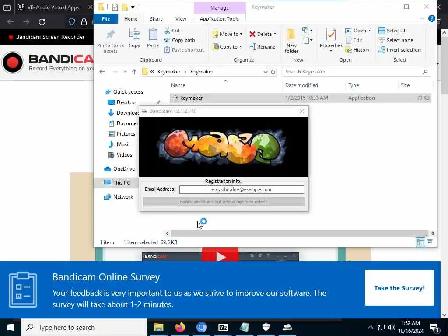Switch to the Share ribbon tab
Screen dimensions: 448x336
pyautogui.click(x=156, y=19)
